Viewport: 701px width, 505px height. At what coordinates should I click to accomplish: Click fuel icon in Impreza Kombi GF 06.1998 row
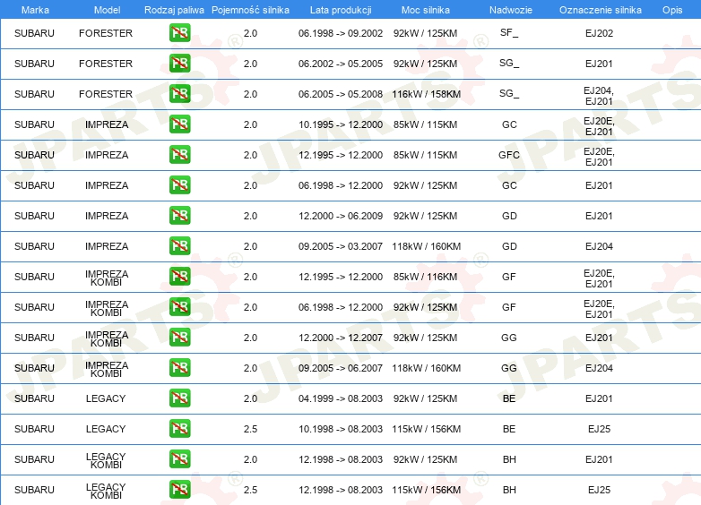pyautogui.click(x=179, y=307)
